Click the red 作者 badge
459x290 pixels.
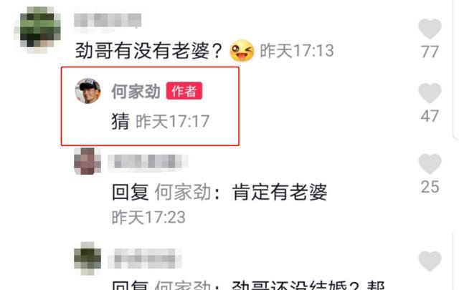(184, 91)
